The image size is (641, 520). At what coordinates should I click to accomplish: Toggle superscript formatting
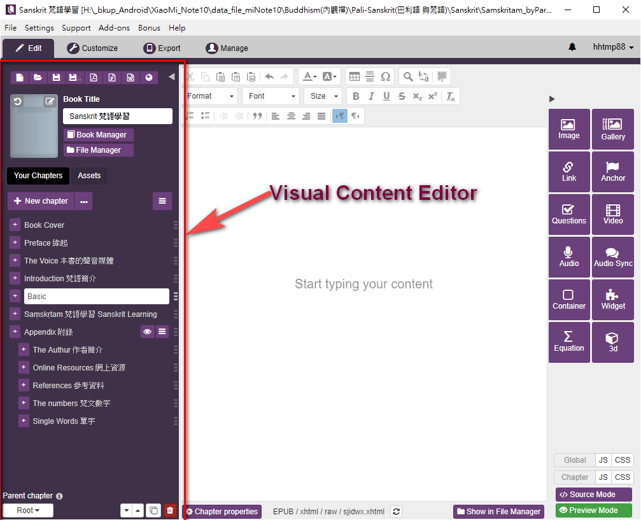click(433, 96)
